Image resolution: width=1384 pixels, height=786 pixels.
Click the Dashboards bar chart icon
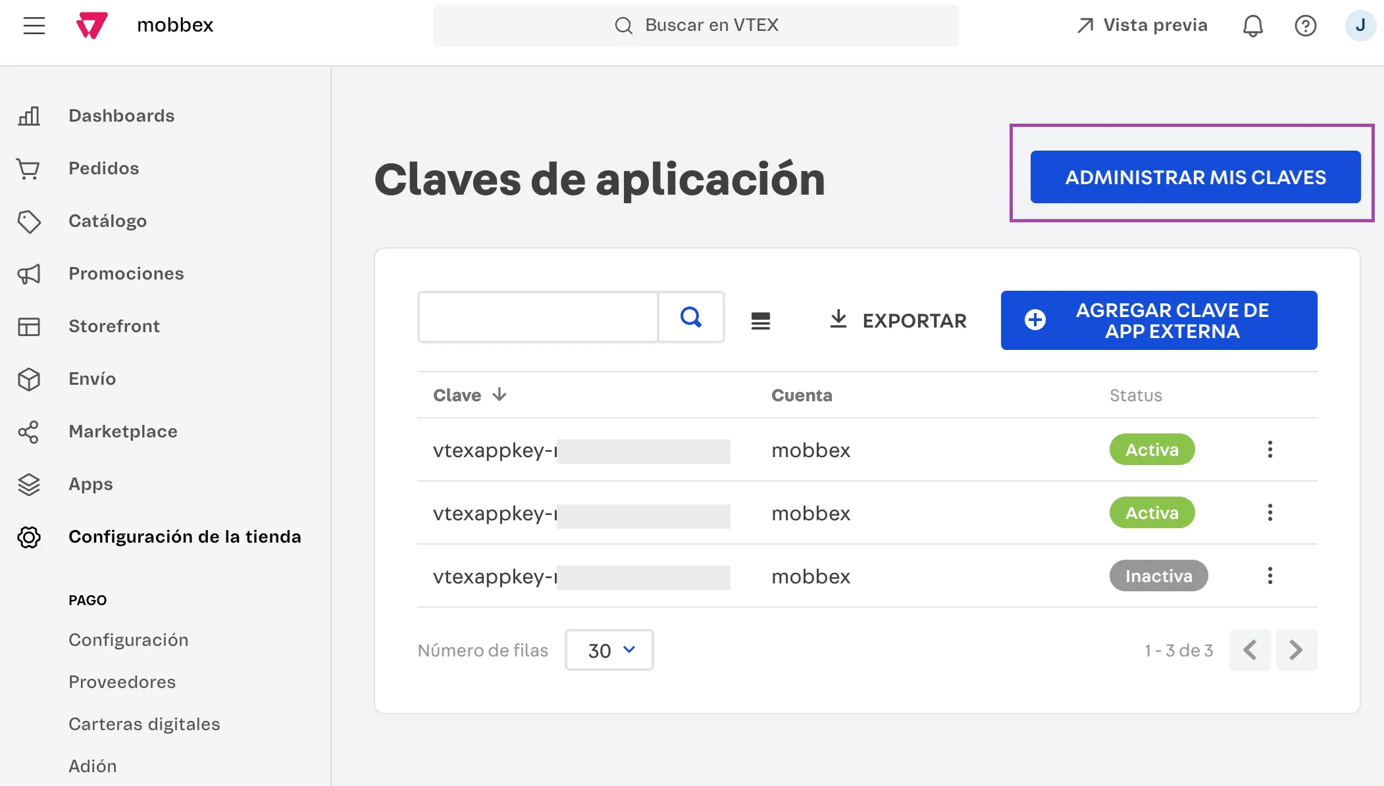coord(29,116)
